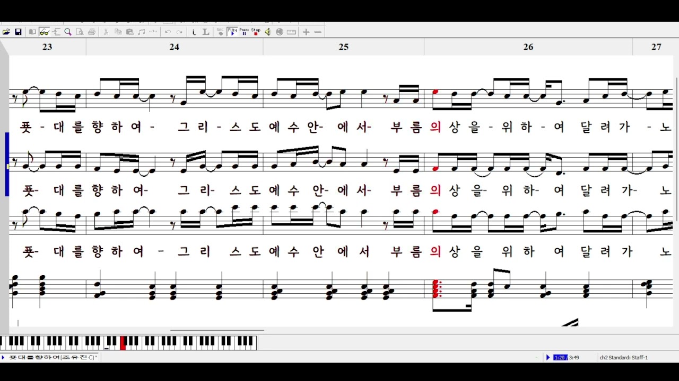Click the beamed music note icon

(x=141, y=32)
